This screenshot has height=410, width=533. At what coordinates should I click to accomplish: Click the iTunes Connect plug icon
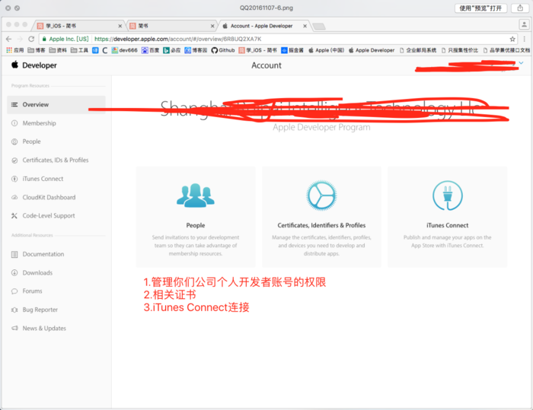click(448, 195)
